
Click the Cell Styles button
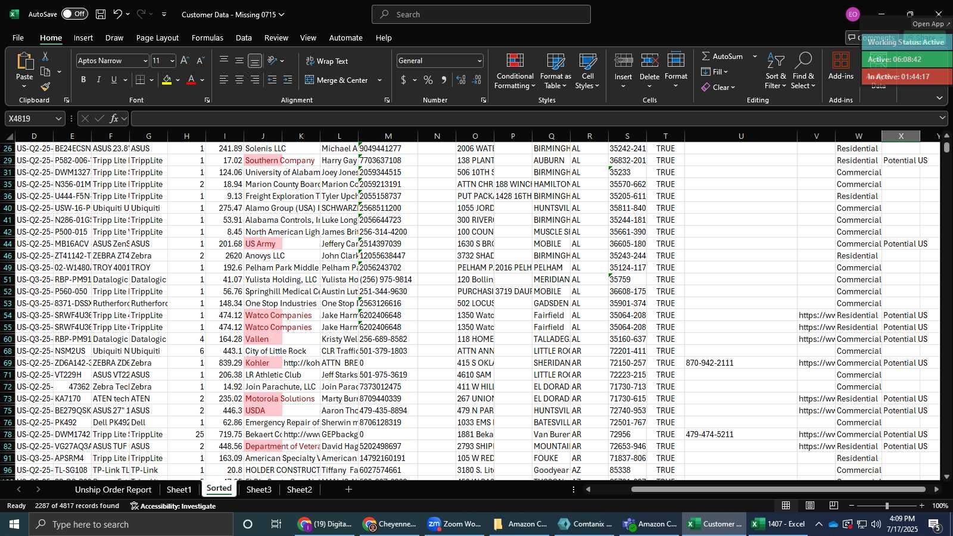click(587, 71)
